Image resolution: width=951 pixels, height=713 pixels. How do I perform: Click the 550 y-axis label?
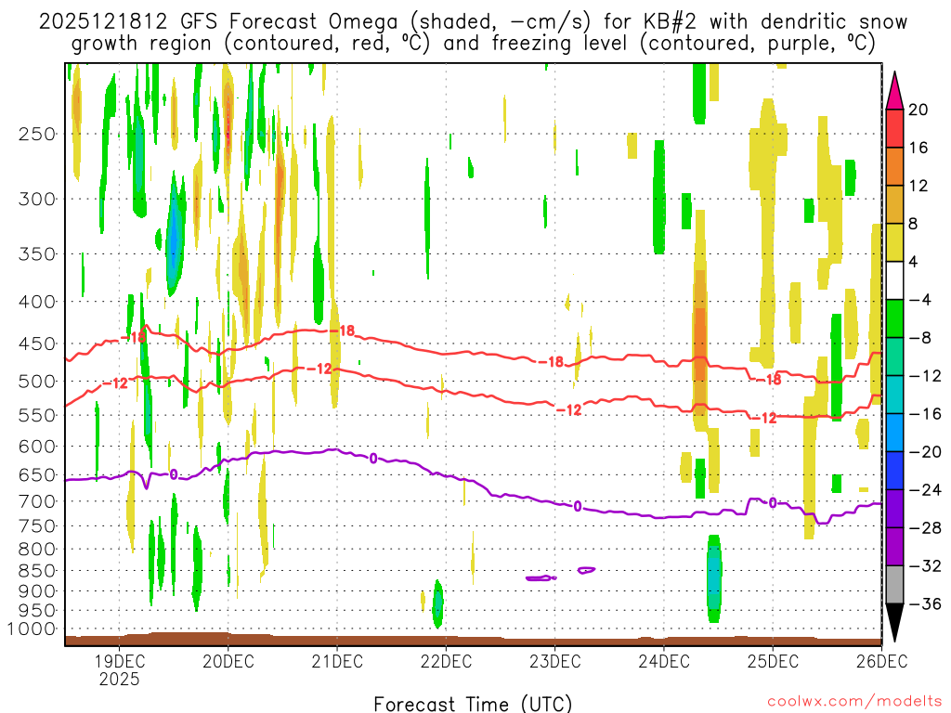[x=37, y=415]
